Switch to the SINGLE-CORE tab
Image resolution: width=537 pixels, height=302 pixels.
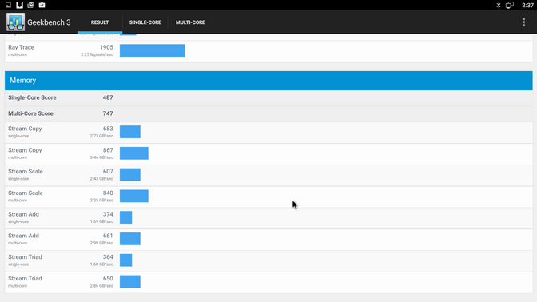click(x=145, y=22)
